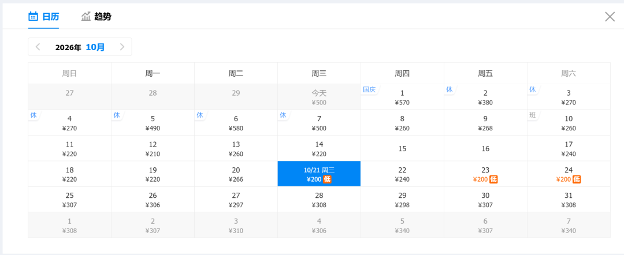Select October 12 priced ¥210
The width and height of the screenshot is (624, 255).
[x=153, y=148]
